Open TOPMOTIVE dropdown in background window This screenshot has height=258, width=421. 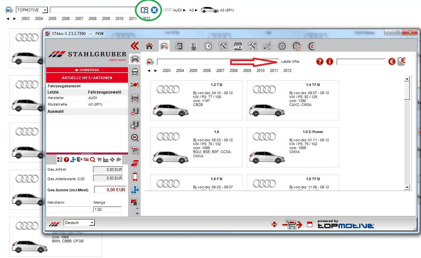32,10
